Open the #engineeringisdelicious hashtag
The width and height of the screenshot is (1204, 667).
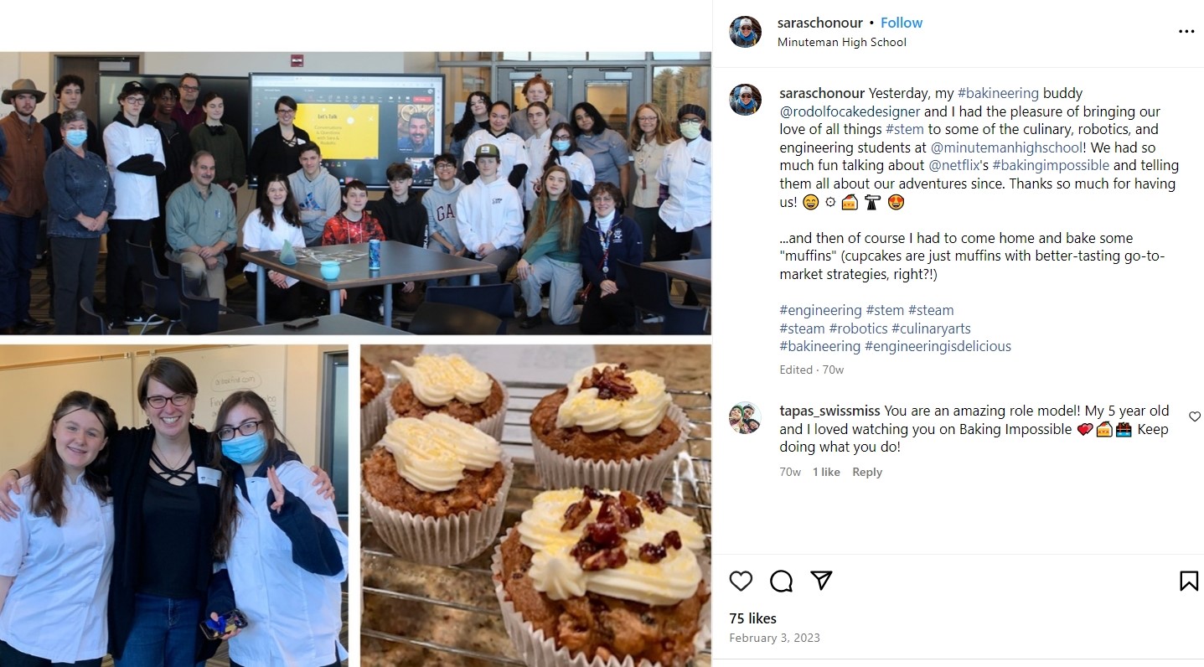[938, 346]
